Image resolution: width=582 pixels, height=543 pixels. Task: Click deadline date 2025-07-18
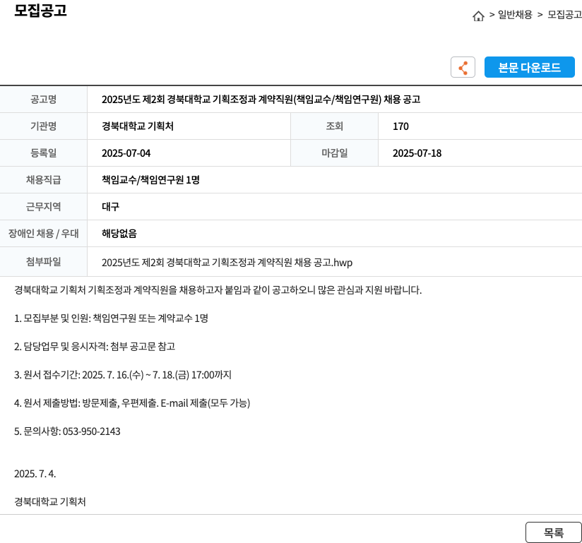click(x=417, y=153)
